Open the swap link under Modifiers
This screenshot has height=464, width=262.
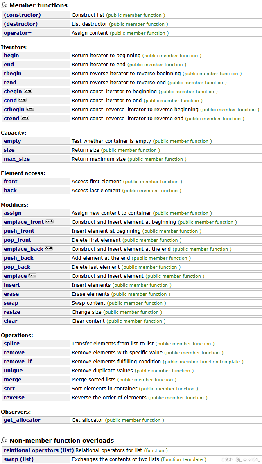(11, 303)
